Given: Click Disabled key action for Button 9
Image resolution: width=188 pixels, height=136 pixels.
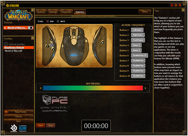Looking at the screenshot, I should tap(138, 71).
